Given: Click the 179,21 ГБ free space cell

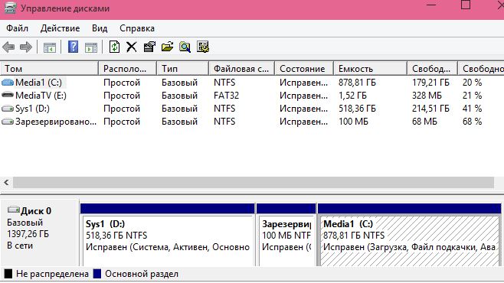Looking at the screenshot, I should coord(430,83).
